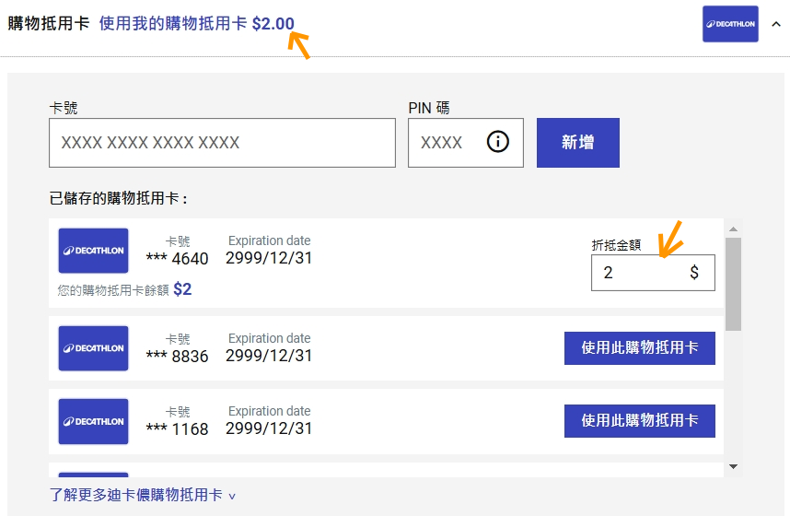The width and height of the screenshot is (790, 516).
Task: Click 使用我的購物抵用卡 $2.00 header text
Action: [x=196, y=24]
